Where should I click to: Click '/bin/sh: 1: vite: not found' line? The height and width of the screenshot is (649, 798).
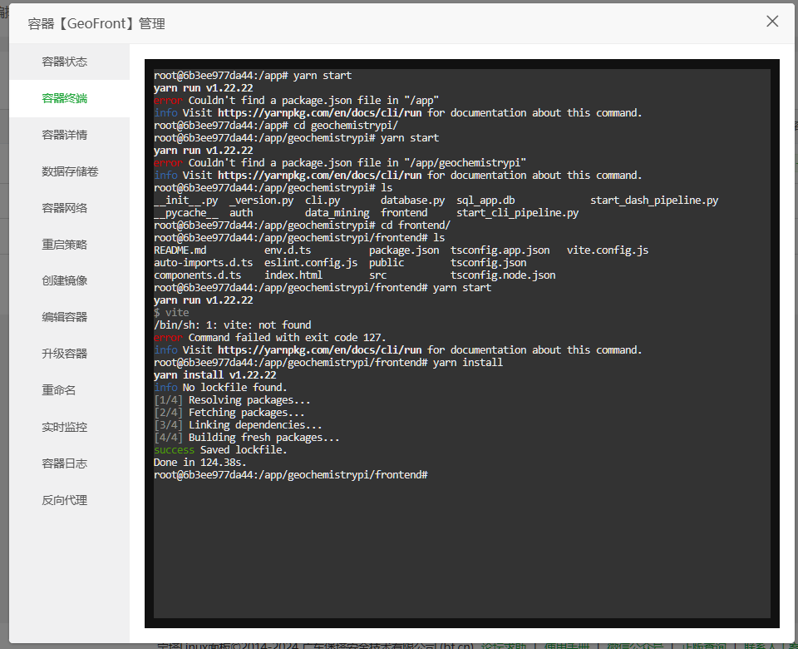click(232, 325)
